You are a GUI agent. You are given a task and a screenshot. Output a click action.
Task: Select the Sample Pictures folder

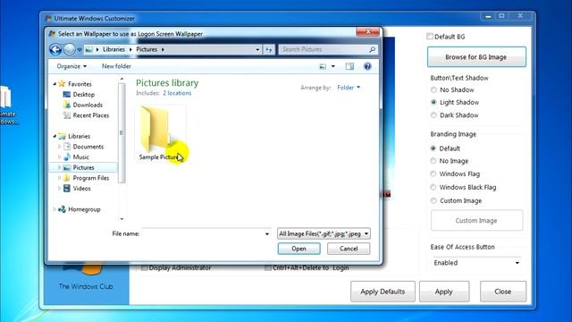pyautogui.click(x=160, y=133)
